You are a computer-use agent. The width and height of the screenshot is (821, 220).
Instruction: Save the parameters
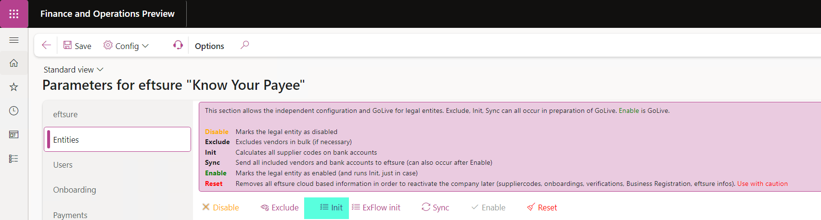77,46
